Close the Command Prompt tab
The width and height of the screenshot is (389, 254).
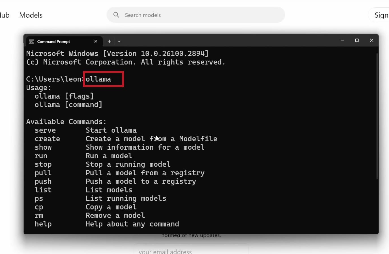point(96,41)
